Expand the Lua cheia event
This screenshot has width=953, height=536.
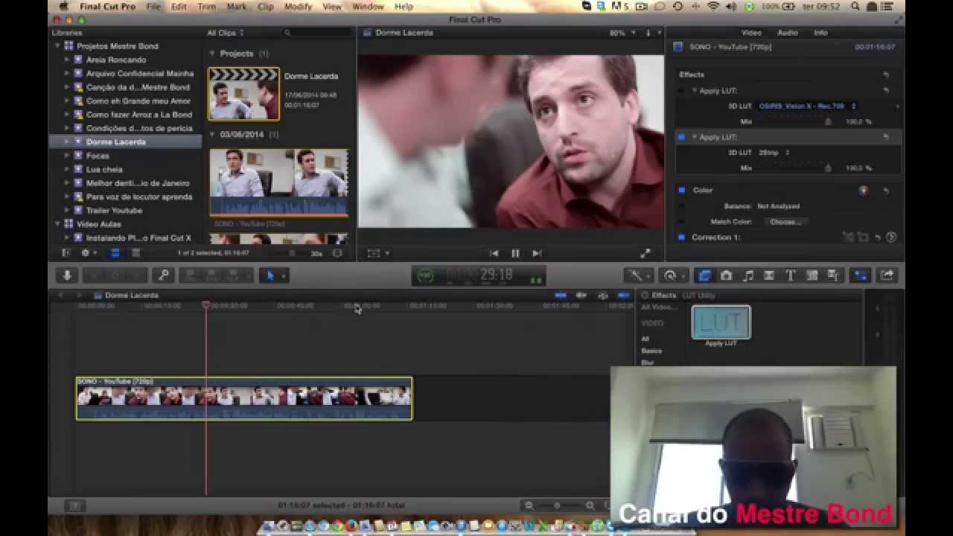click(66, 169)
